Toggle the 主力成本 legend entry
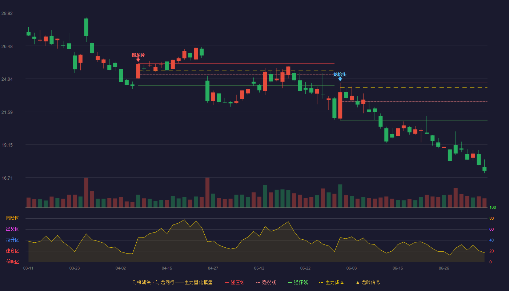Image resolution: width=509 pixels, height=291 pixels. click(332, 282)
